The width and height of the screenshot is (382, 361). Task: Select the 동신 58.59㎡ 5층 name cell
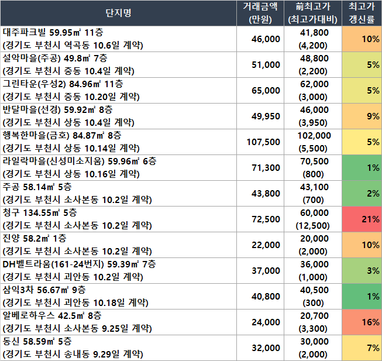118,348
